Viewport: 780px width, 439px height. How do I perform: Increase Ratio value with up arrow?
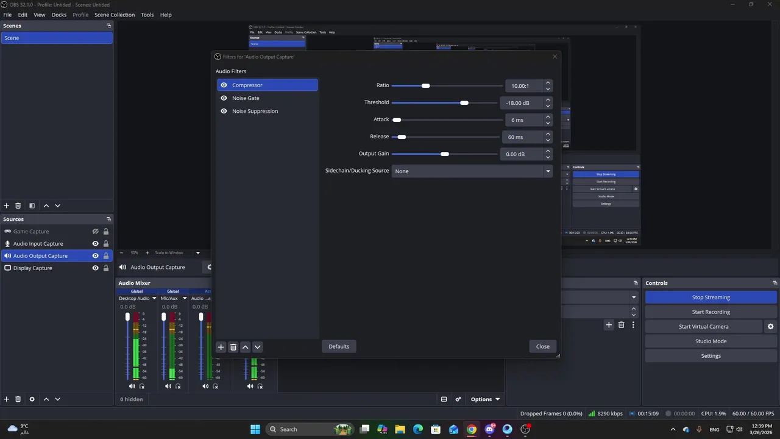[x=548, y=82]
